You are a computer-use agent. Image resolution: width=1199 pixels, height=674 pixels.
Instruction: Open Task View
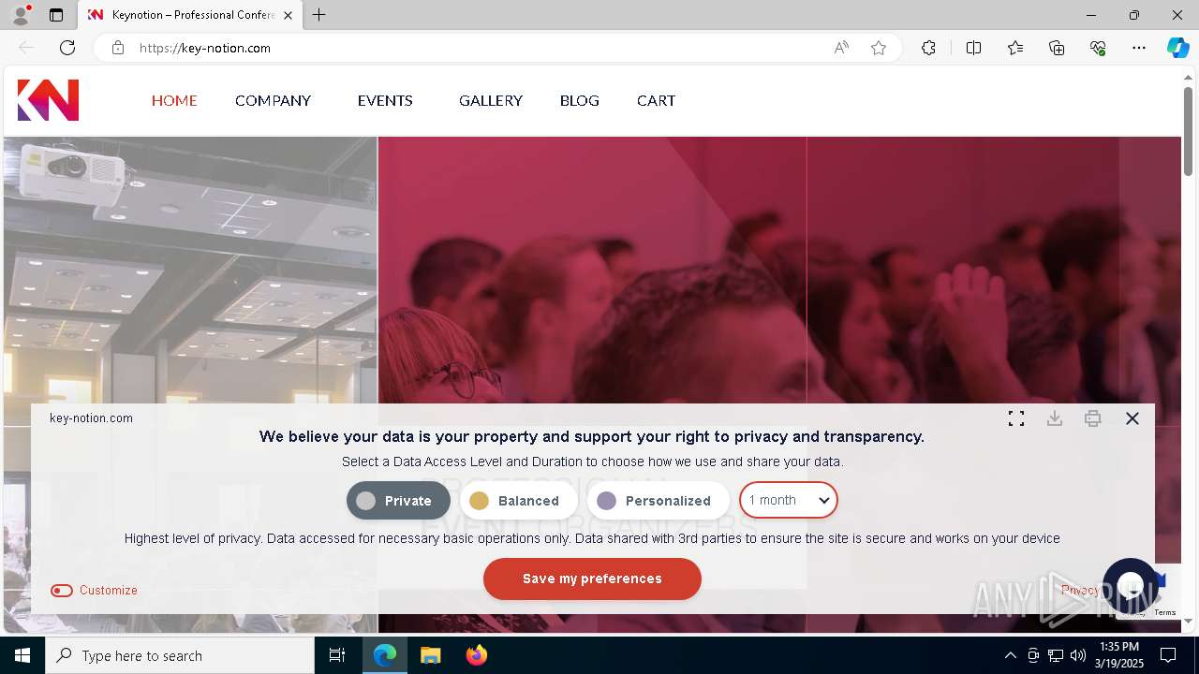(x=337, y=655)
